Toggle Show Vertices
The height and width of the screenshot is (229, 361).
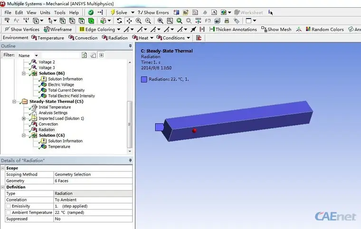(22, 30)
